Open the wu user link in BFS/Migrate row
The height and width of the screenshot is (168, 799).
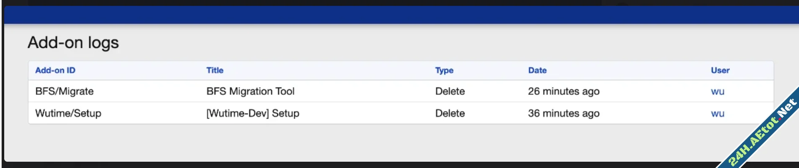[717, 91]
